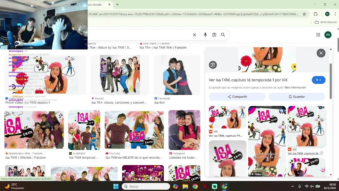Image resolution: width=339 pixels, height=191 pixels.
Task: Click battery status tray icon
Action: [318, 186]
